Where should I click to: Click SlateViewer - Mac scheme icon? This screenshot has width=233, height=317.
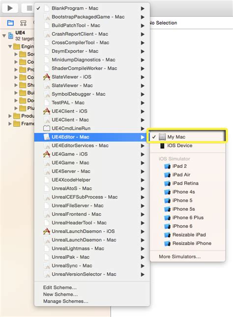click(x=47, y=85)
